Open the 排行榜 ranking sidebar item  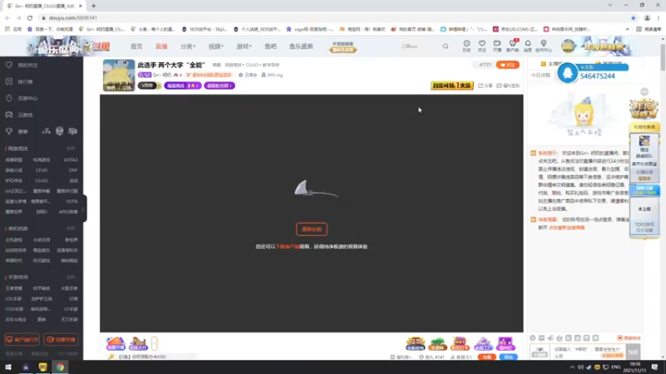20,81
